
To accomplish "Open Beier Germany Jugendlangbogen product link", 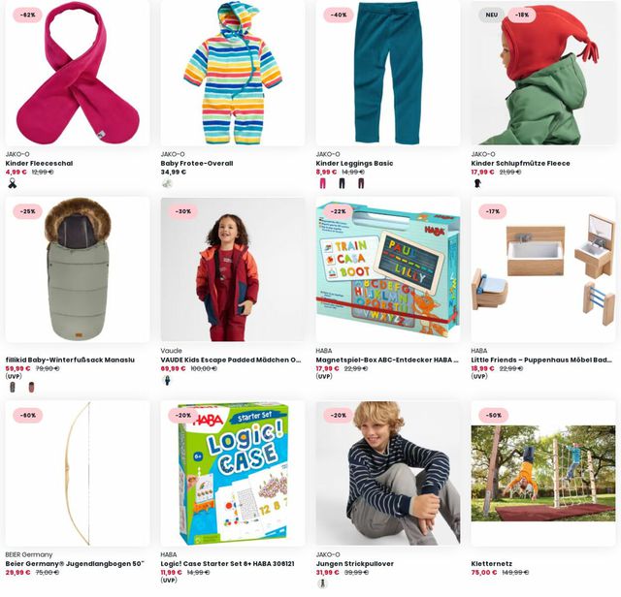I will click(x=76, y=563).
